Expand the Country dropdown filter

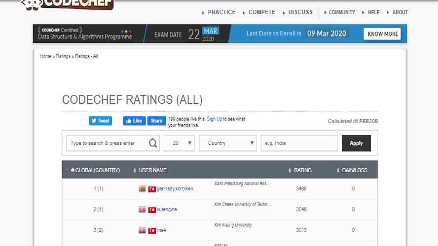[228, 143]
